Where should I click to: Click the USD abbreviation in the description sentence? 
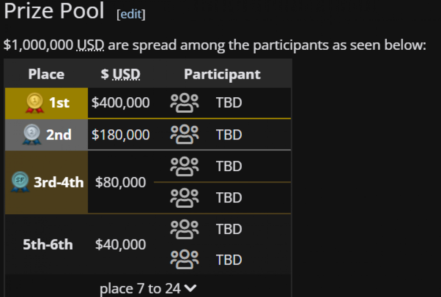(x=90, y=45)
